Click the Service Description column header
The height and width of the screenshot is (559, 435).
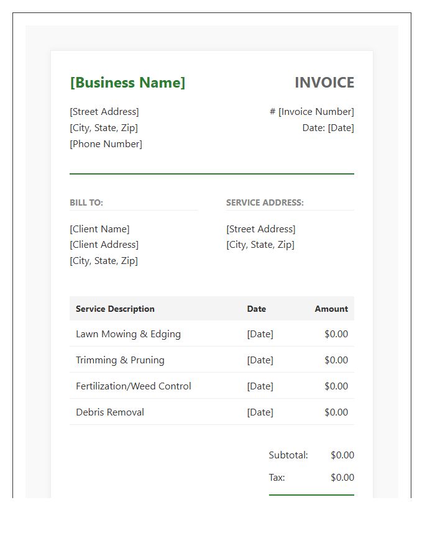coord(115,309)
